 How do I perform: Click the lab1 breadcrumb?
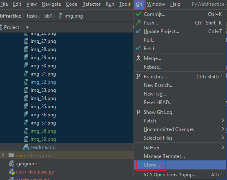click(47, 16)
